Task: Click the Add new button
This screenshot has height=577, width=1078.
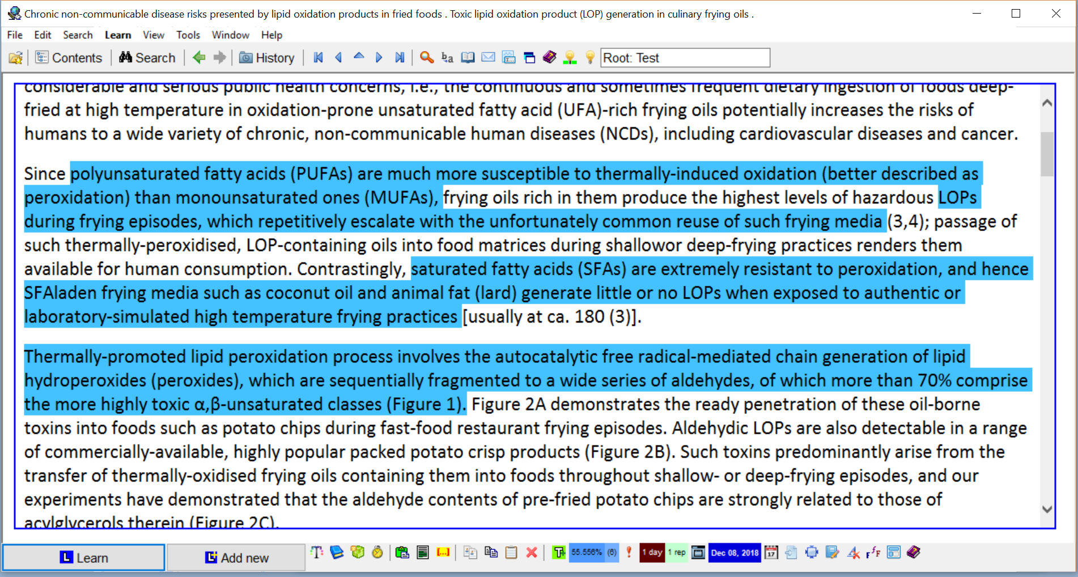Action: click(x=236, y=558)
